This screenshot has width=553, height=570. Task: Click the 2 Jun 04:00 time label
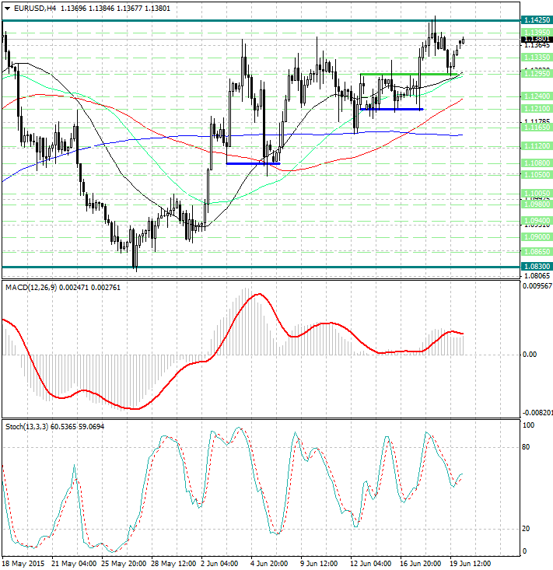[x=219, y=562]
